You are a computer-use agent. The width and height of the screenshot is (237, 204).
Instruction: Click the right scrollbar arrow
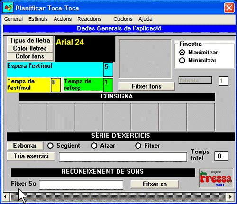230,197
